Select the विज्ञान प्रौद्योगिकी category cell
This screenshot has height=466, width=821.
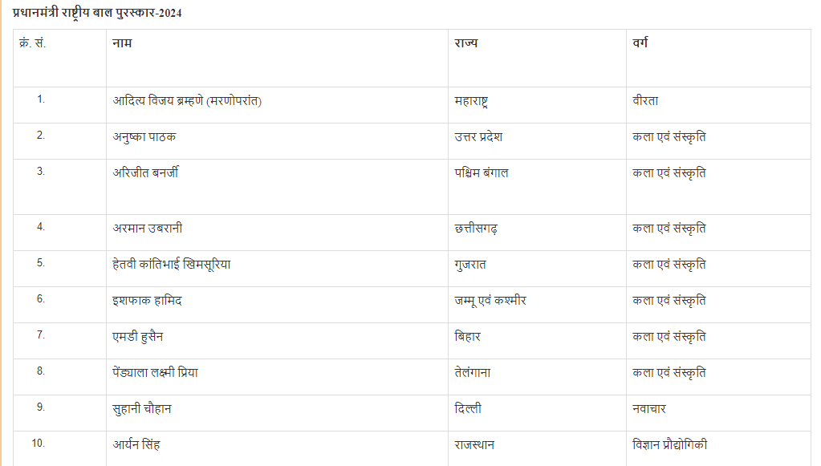pyautogui.click(x=670, y=445)
